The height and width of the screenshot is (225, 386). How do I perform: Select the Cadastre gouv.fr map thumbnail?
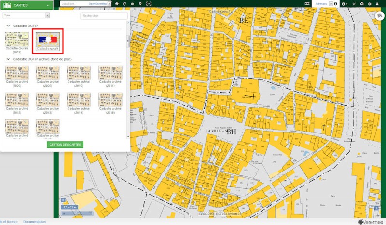(47, 40)
